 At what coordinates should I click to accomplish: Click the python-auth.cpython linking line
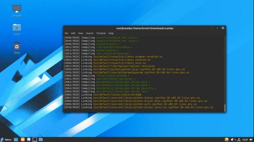(130, 104)
